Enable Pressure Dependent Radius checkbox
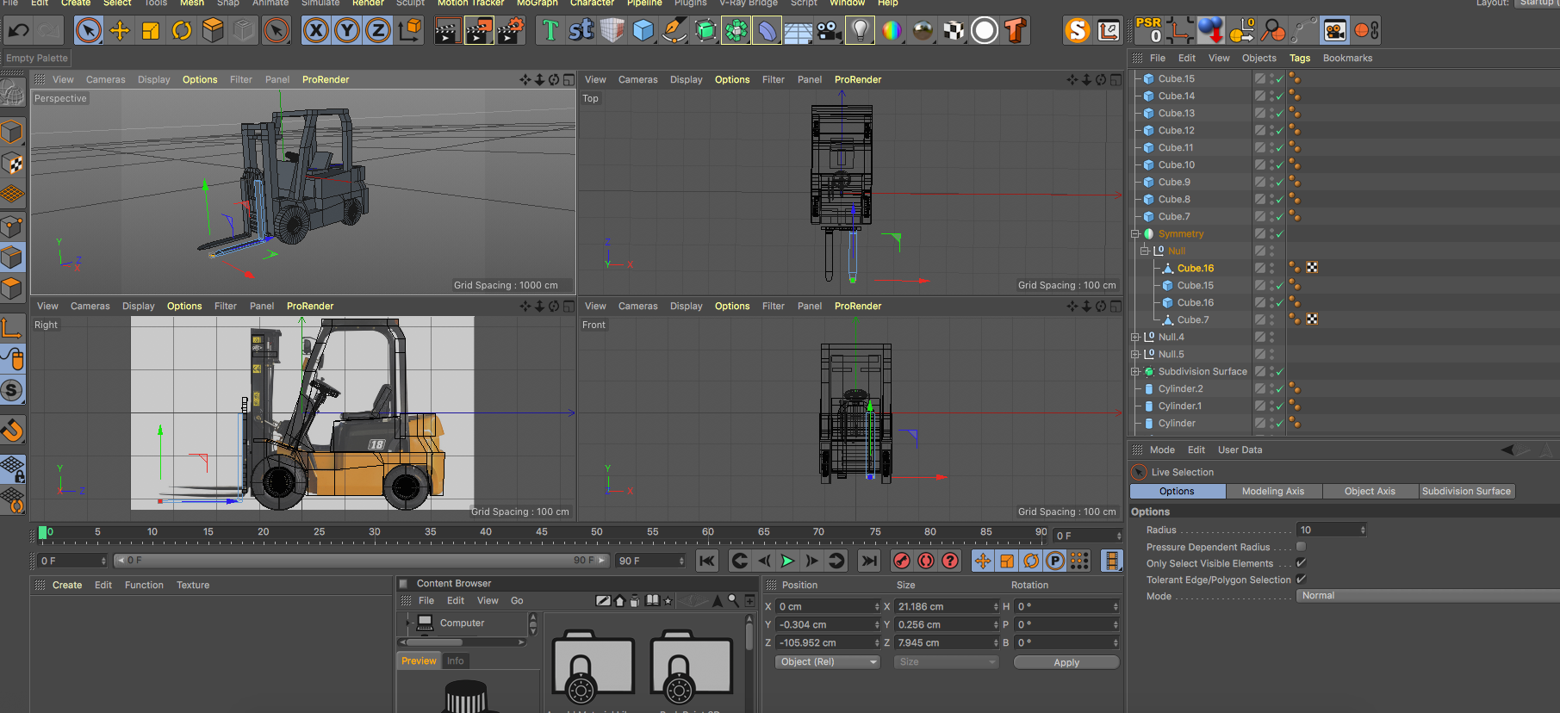 click(x=1301, y=547)
